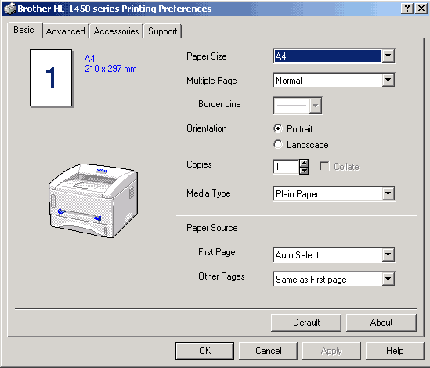Click the blue '210 x 297 mm' text
Screen dimensions: 430x368
click(110, 69)
